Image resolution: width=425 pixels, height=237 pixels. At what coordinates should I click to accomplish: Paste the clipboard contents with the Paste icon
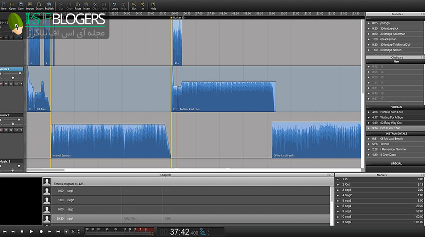pyautogui.click(x=78, y=5)
